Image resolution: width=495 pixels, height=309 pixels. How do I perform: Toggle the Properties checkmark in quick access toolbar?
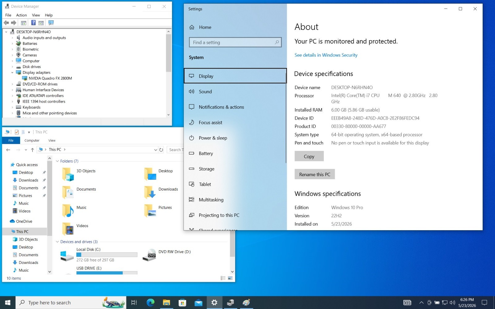[17, 132]
